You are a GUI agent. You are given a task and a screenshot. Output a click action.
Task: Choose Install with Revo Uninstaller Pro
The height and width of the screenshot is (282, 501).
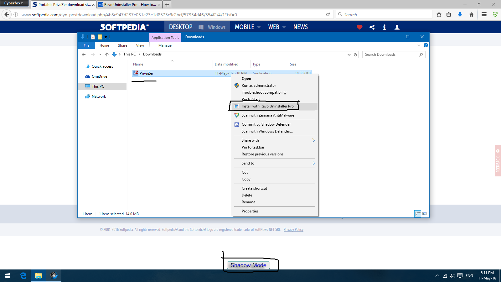274,106
